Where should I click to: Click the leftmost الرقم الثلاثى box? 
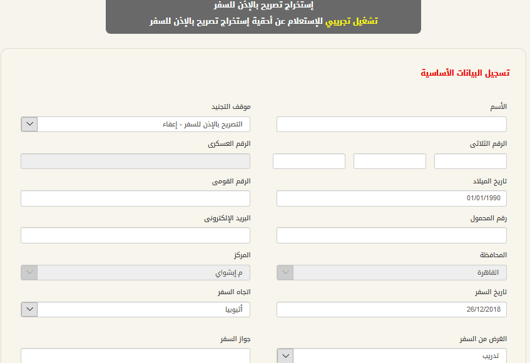click(309, 161)
